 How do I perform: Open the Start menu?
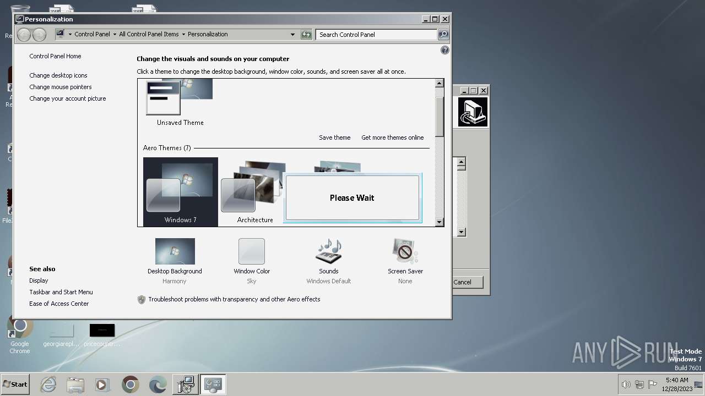(15, 384)
